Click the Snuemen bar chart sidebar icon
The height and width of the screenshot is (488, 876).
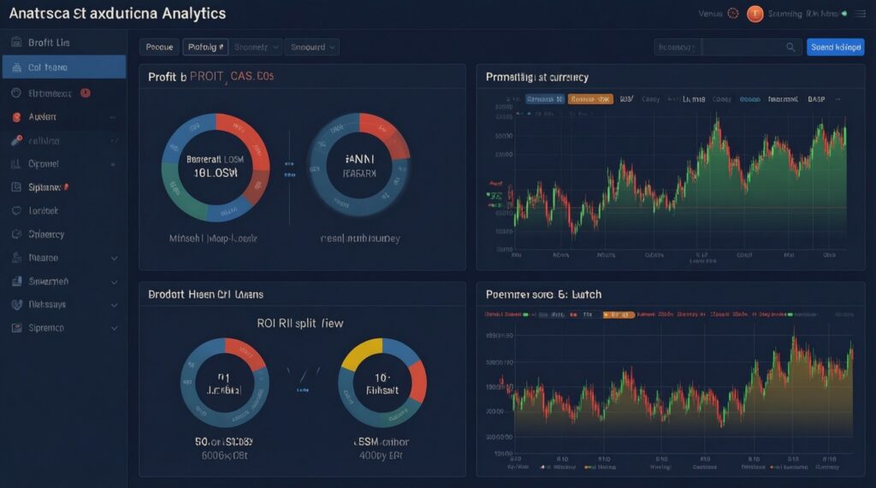pos(17,281)
